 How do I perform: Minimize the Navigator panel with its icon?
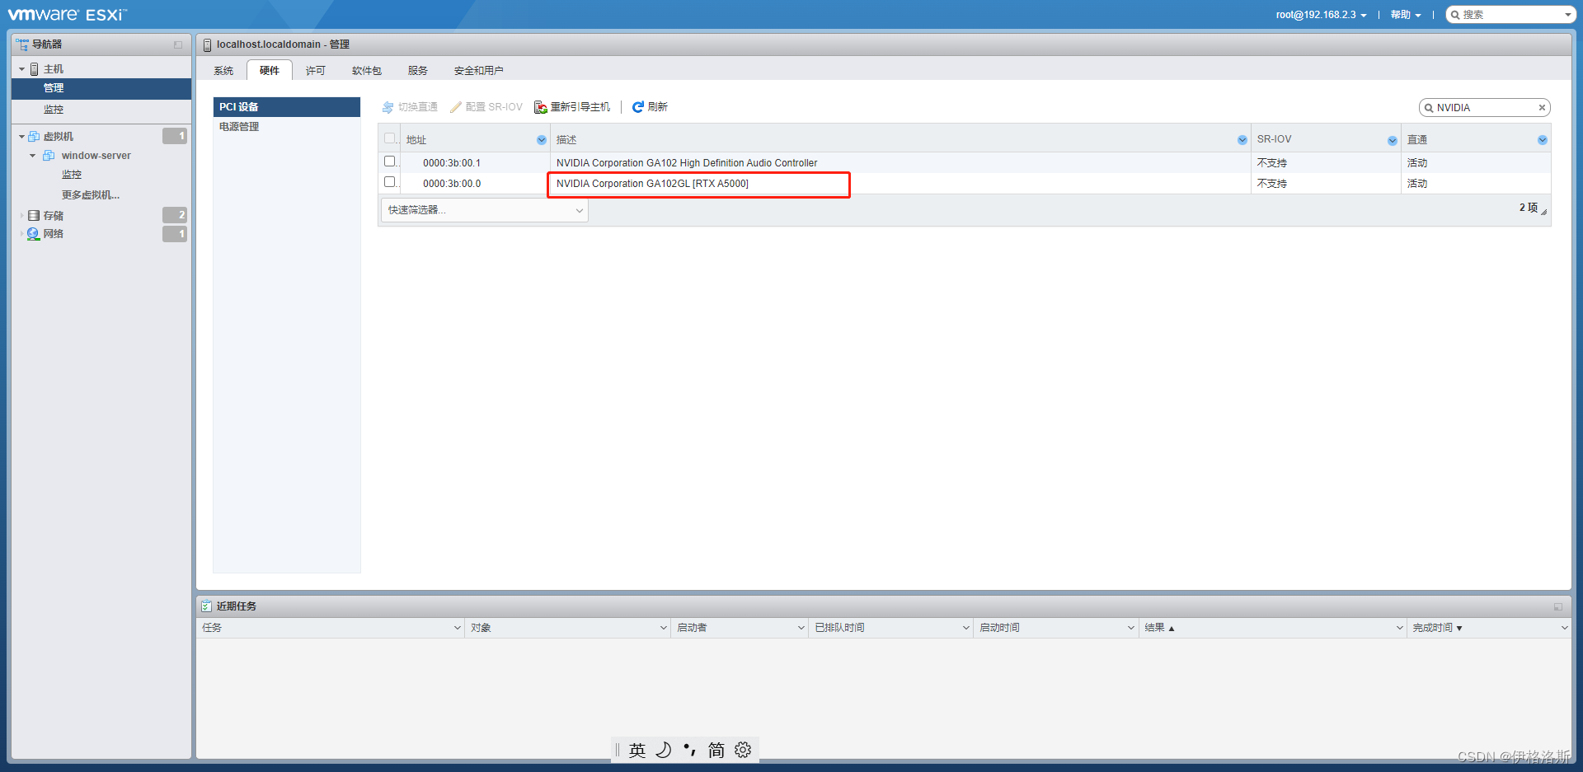point(178,44)
